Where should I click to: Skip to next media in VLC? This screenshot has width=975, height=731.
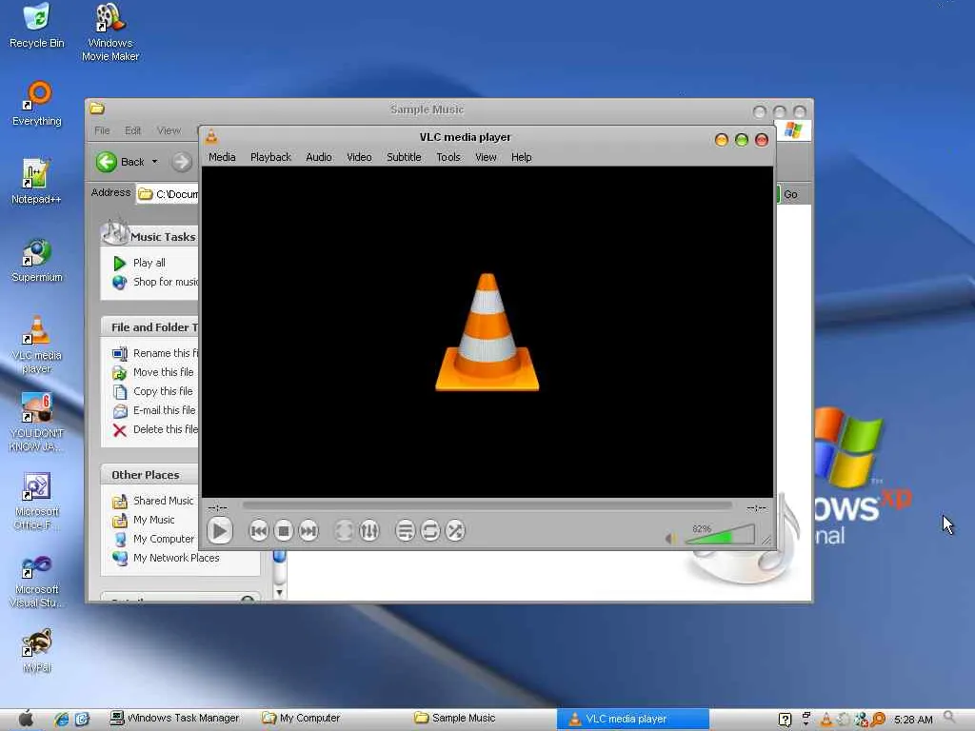[308, 531]
